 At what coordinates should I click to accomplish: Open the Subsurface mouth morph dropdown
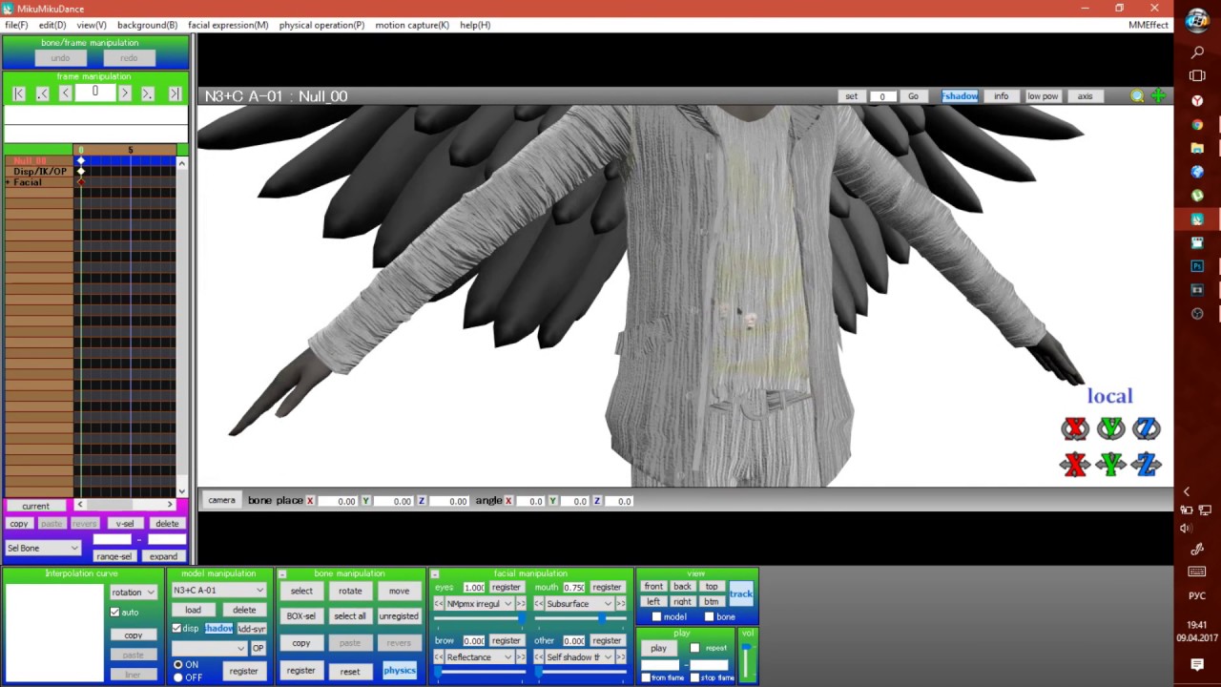pos(580,604)
